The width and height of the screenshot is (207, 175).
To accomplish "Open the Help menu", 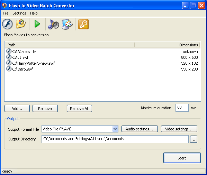I will click(34, 13).
